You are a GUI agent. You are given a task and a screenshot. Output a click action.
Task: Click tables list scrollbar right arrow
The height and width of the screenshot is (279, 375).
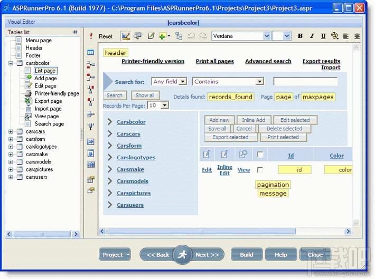coord(76,234)
